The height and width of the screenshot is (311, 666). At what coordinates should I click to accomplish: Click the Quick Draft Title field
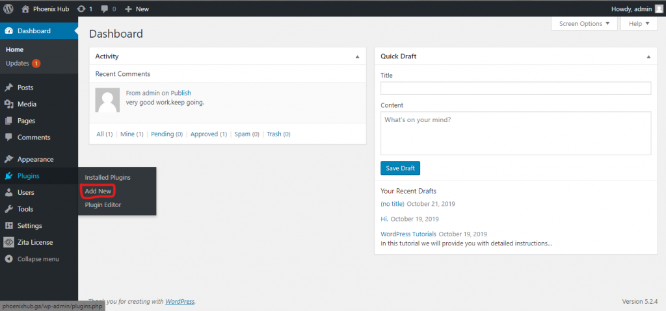pyautogui.click(x=516, y=88)
